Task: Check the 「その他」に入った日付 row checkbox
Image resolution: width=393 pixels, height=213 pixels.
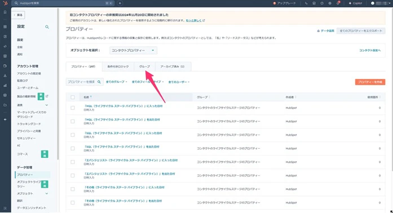Action: tap(73, 189)
